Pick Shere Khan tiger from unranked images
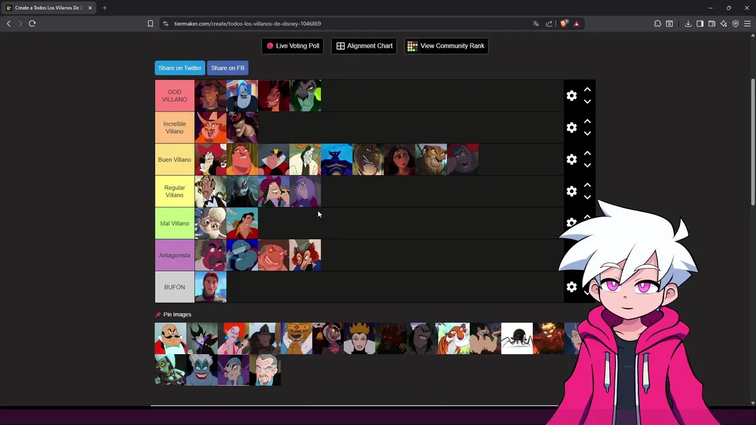The image size is (756, 425). 454,338
